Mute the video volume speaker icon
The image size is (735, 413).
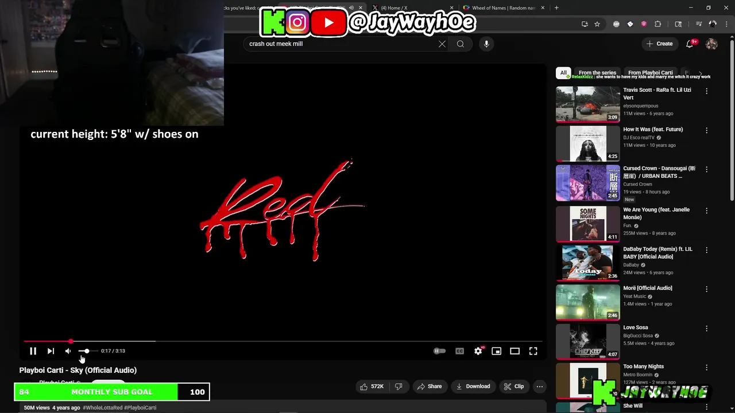[x=68, y=351]
